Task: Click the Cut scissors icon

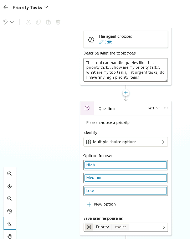Action: coord(29,22)
